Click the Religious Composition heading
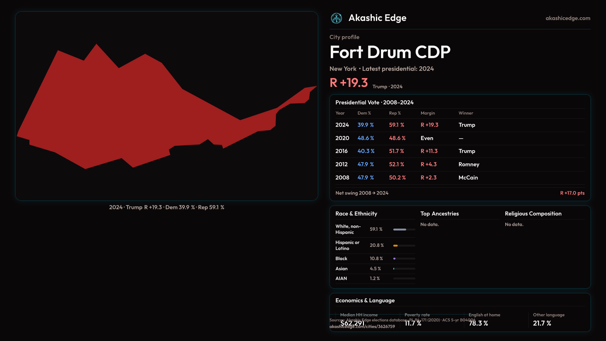Image resolution: width=606 pixels, height=341 pixels. click(x=533, y=214)
